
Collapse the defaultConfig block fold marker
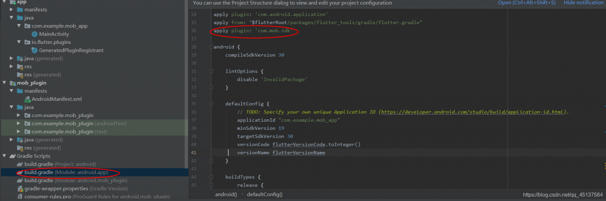[211, 104]
